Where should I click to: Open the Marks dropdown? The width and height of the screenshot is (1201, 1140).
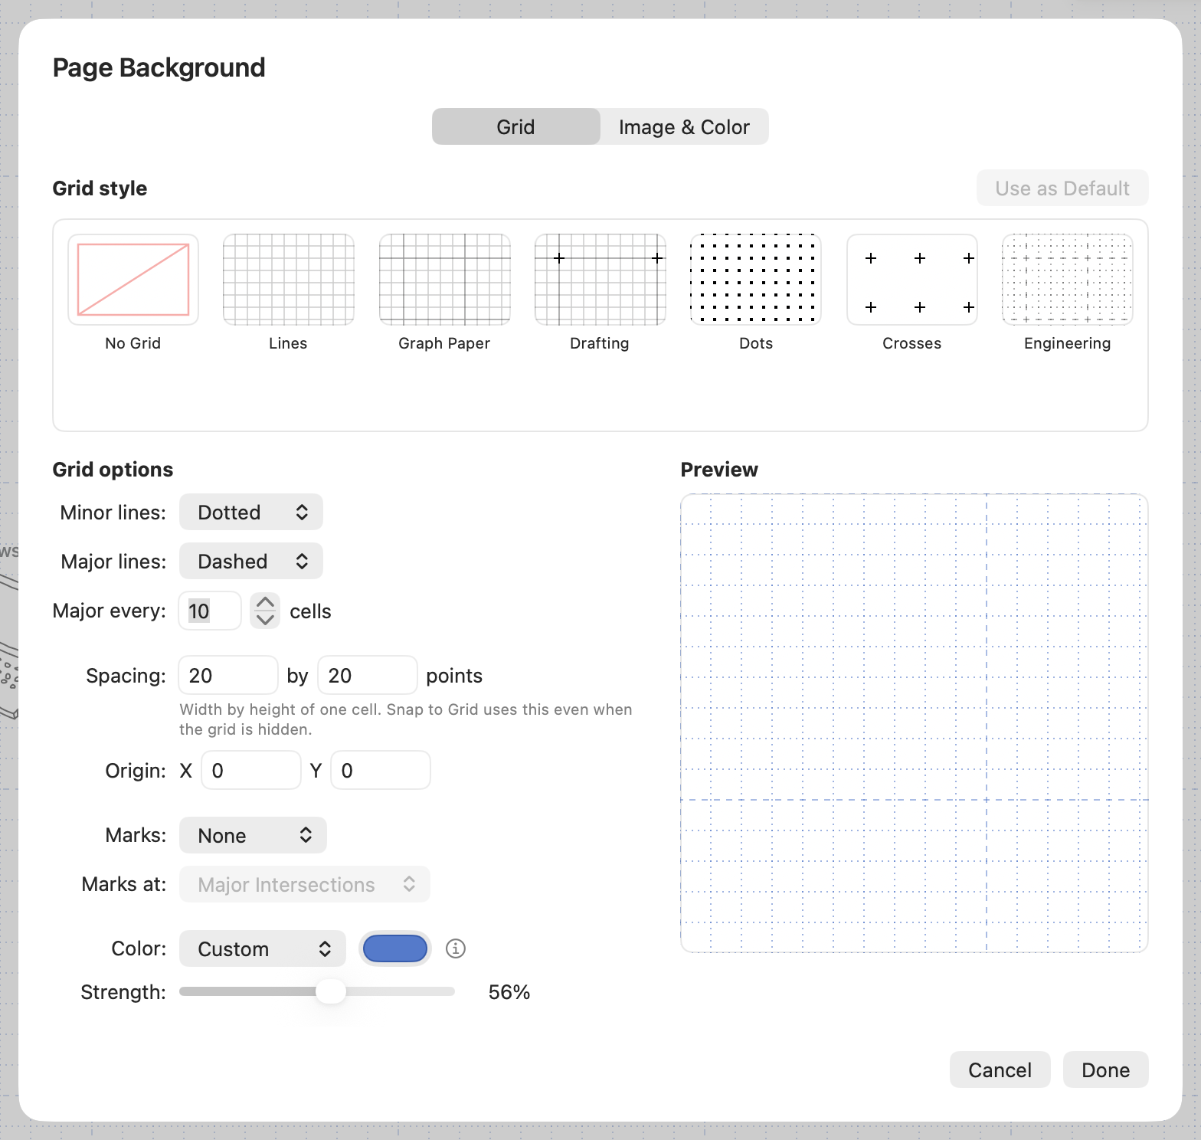click(253, 835)
